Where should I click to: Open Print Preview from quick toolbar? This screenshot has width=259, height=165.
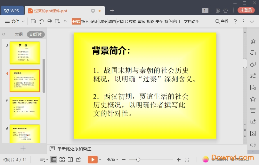coord(57,21)
